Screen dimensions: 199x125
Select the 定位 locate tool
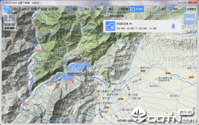pyautogui.click(x=73, y=9)
